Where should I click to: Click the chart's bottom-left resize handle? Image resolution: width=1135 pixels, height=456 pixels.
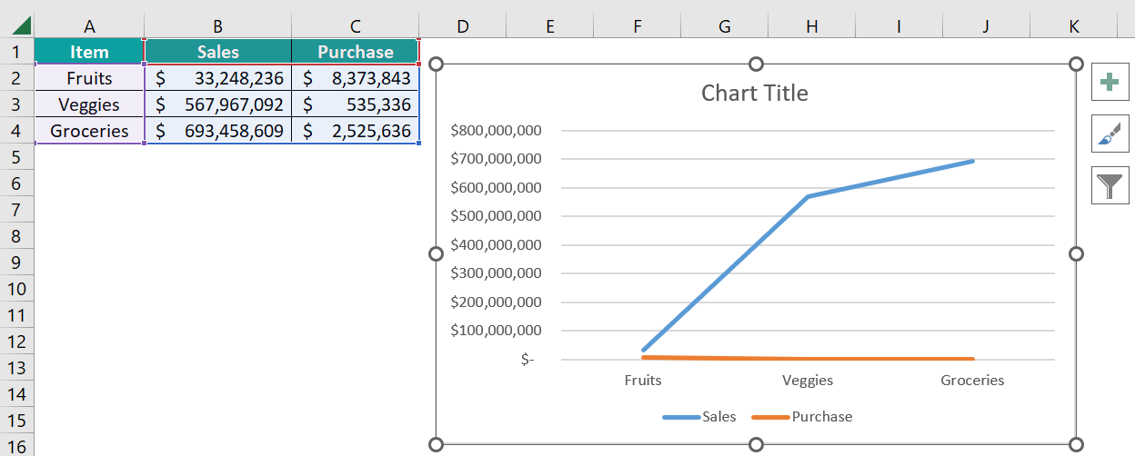(x=436, y=444)
